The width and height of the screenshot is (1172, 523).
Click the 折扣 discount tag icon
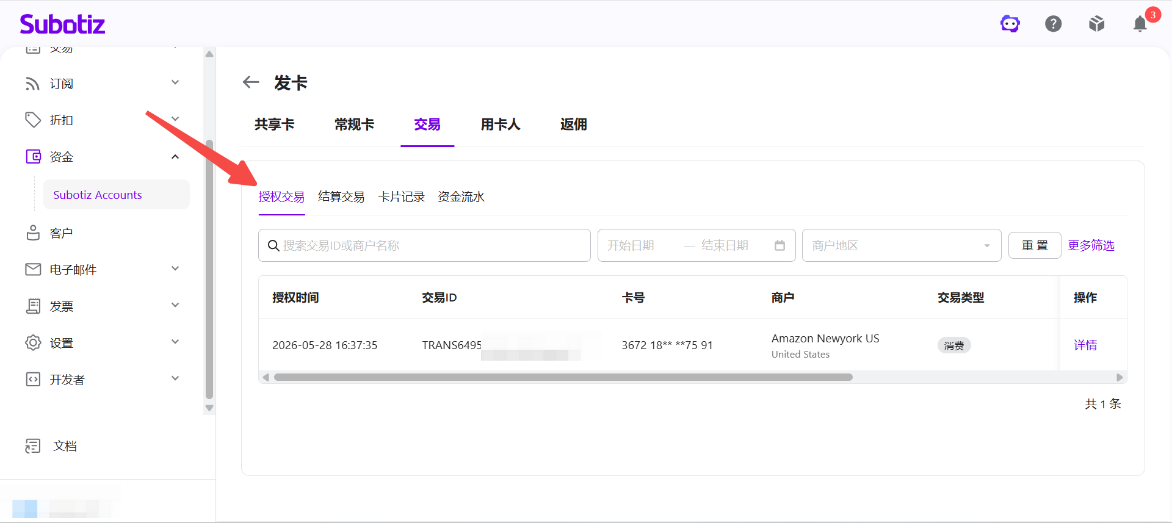pyautogui.click(x=33, y=120)
